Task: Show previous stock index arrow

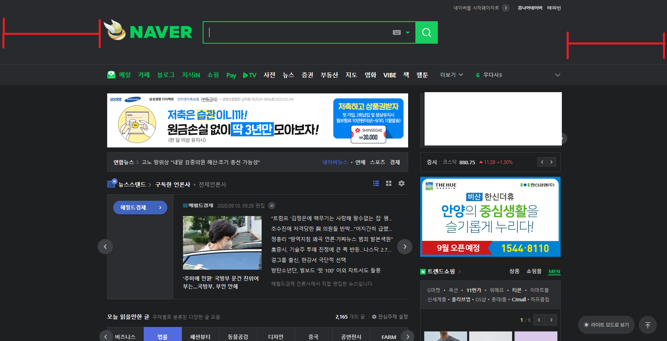Action: [542, 162]
